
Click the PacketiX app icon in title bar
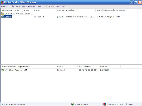pos(2,2)
